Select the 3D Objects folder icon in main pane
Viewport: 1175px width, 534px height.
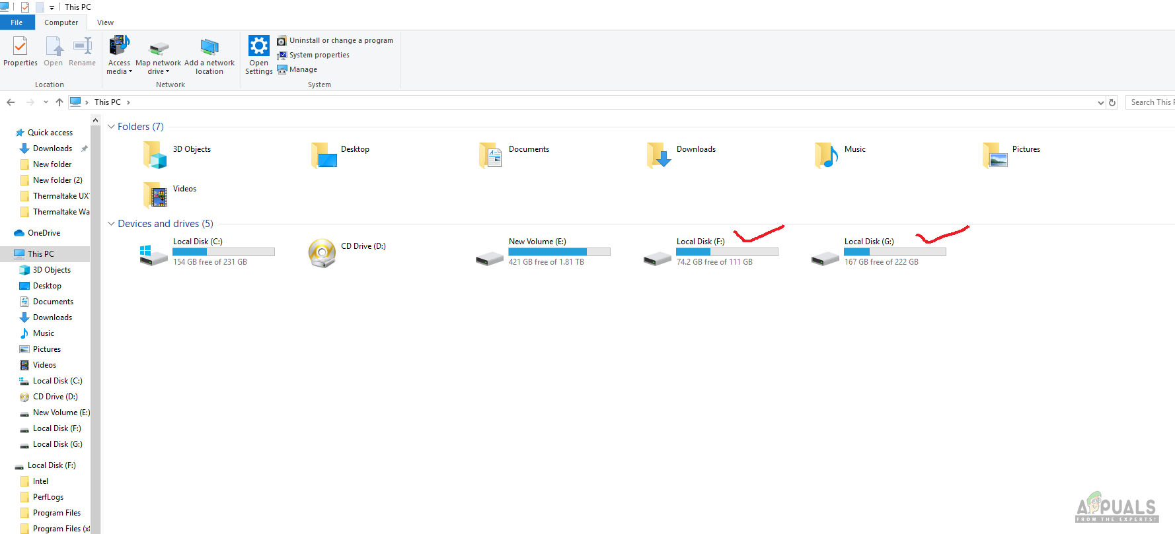(x=155, y=155)
